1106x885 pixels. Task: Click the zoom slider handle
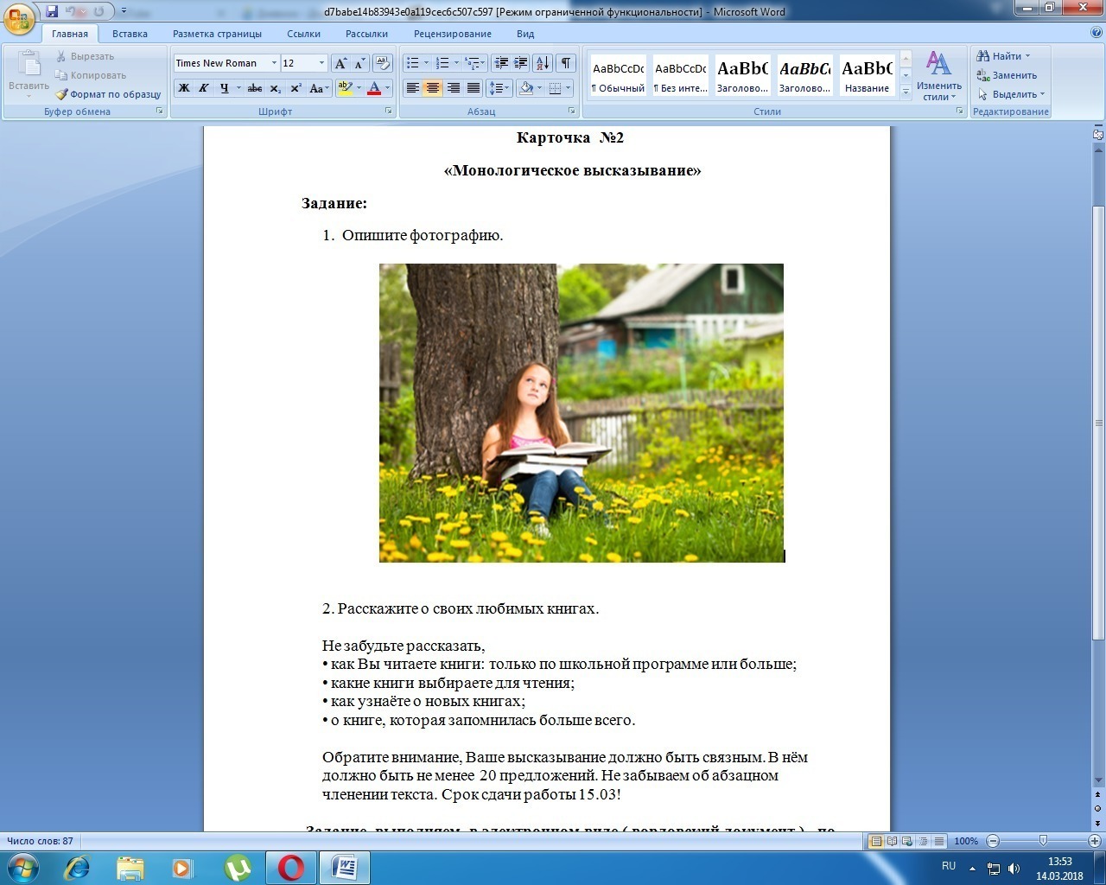point(1043,841)
